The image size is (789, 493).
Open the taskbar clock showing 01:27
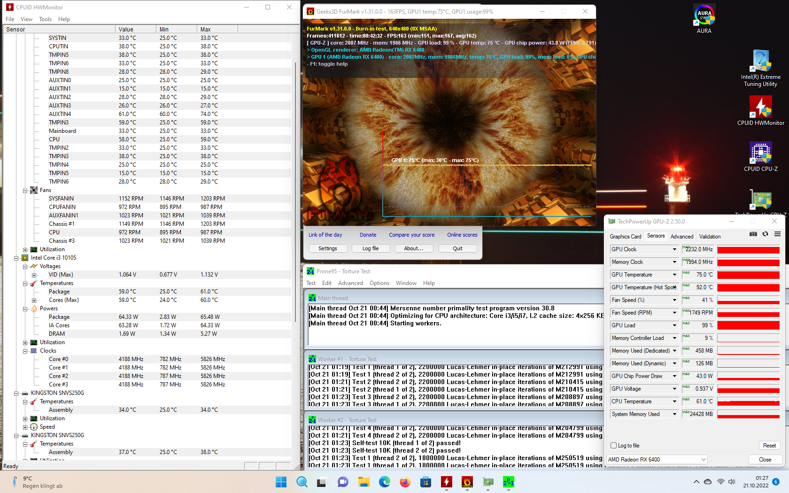tap(755, 482)
